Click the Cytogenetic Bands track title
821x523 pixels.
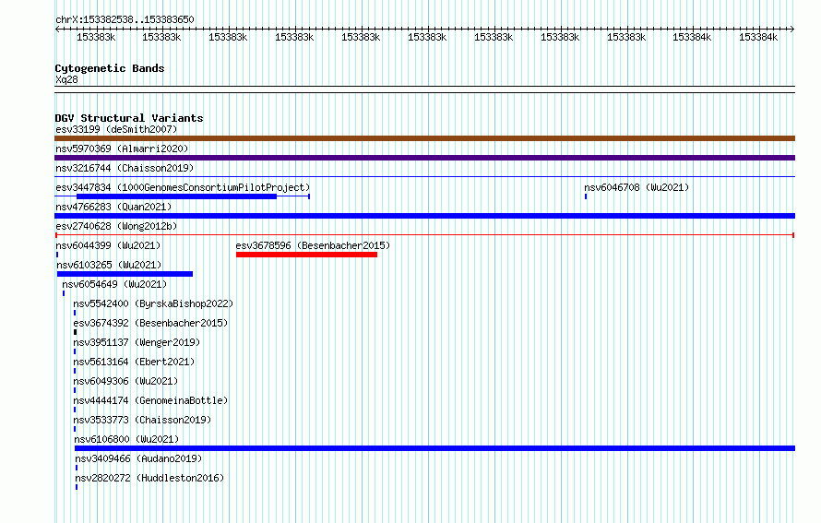110,68
